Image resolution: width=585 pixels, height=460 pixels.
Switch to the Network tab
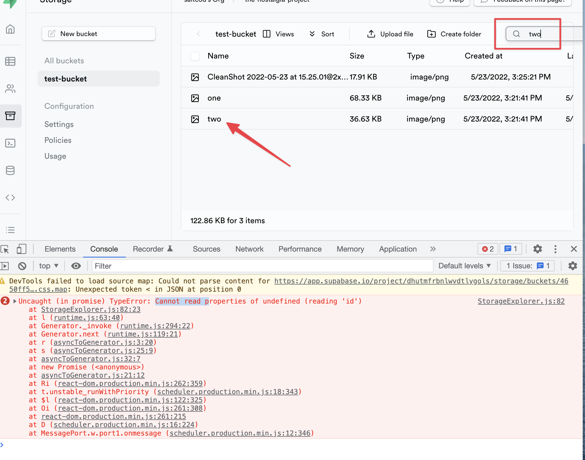(x=249, y=249)
